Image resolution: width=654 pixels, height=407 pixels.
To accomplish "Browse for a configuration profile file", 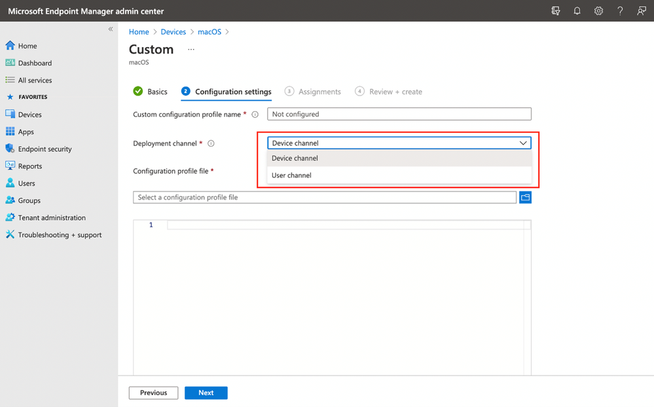I will click(x=525, y=197).
